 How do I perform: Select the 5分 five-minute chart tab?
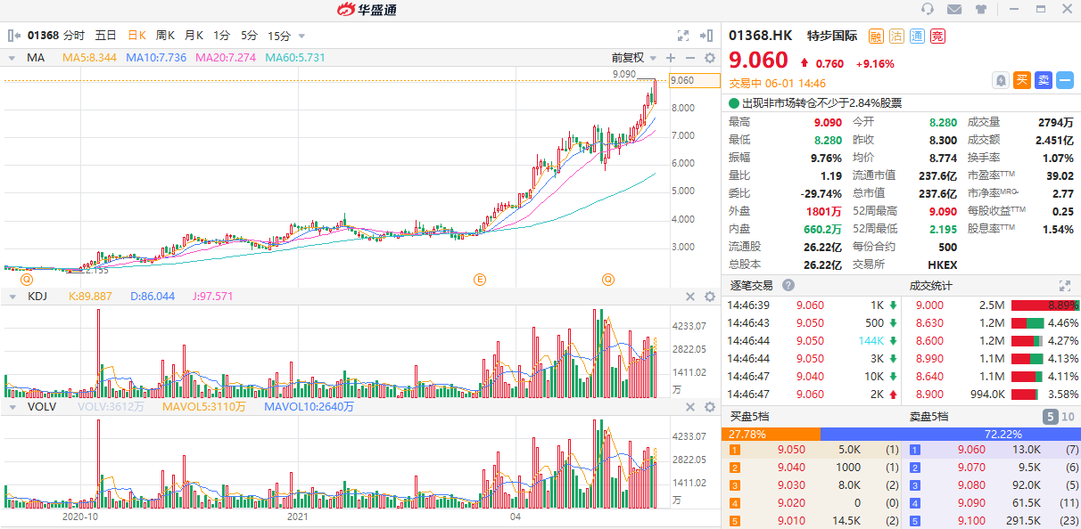tap(249, 36)
